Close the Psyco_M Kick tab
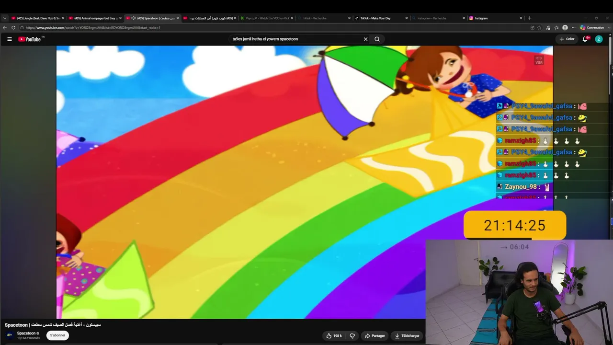Viewport: 613px width, 345px height. [292, 18]
